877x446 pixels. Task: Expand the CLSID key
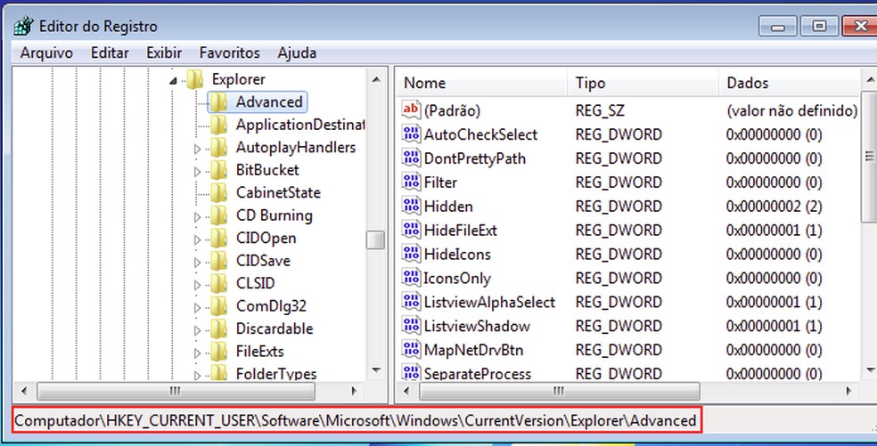[x=197, y=285]
